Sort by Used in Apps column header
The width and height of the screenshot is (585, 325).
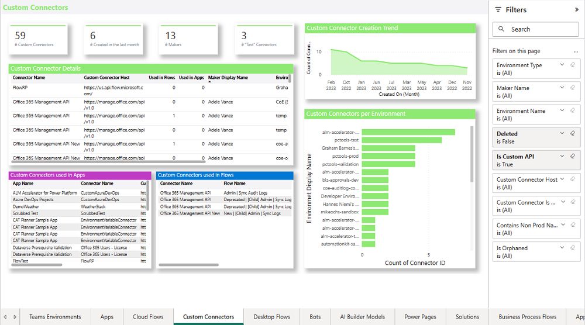(191, 78)
